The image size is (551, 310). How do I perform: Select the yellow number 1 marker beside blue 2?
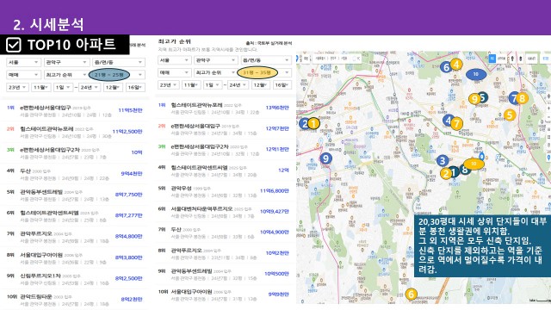pos(313,123)
